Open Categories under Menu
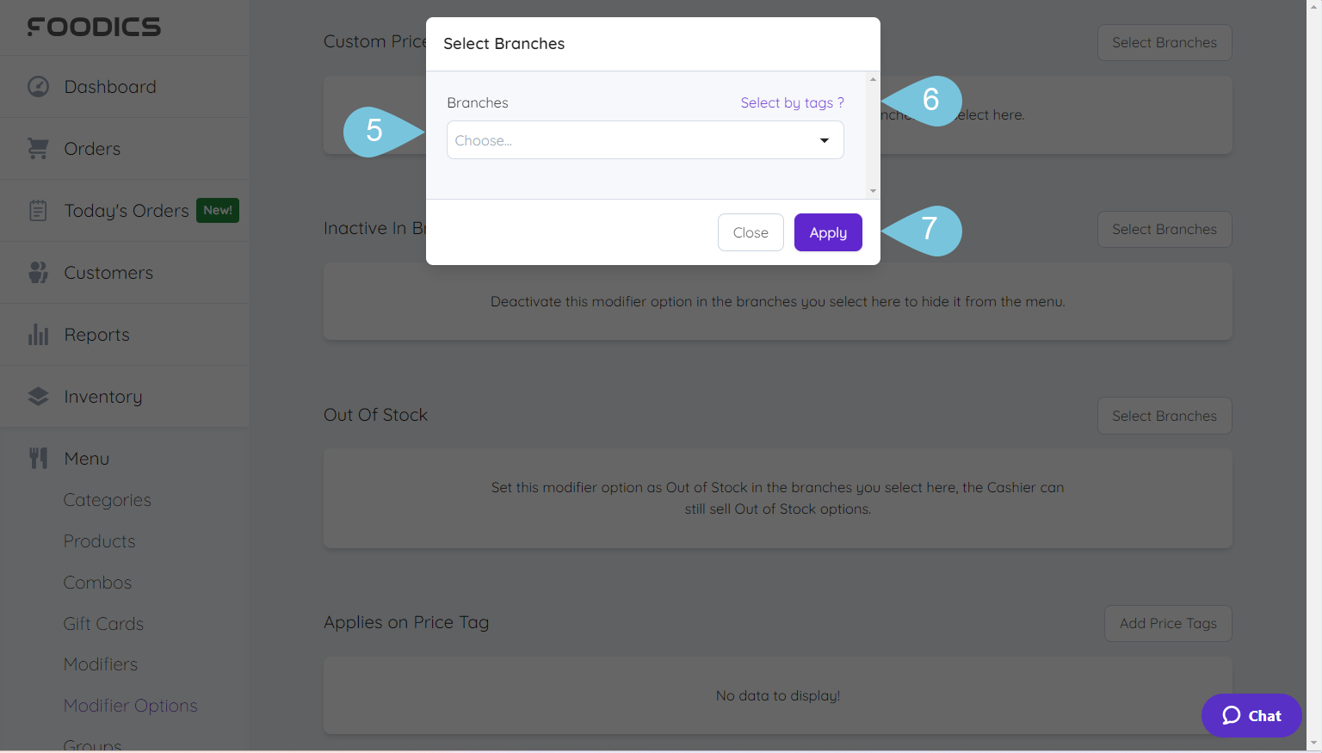Image resolution: width=1322 pixels, height=753 pixels. (x=108, y=500)
